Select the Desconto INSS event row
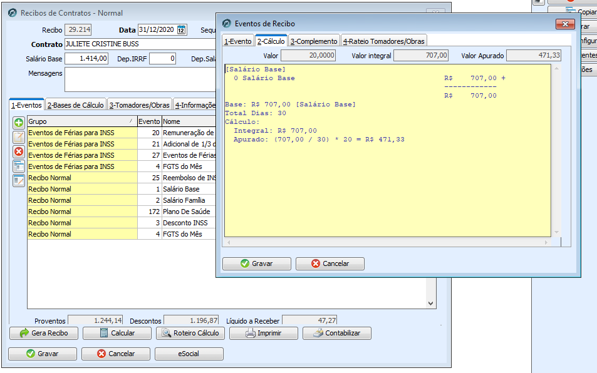This screenshot has height=373, width=597. (122, 223)
